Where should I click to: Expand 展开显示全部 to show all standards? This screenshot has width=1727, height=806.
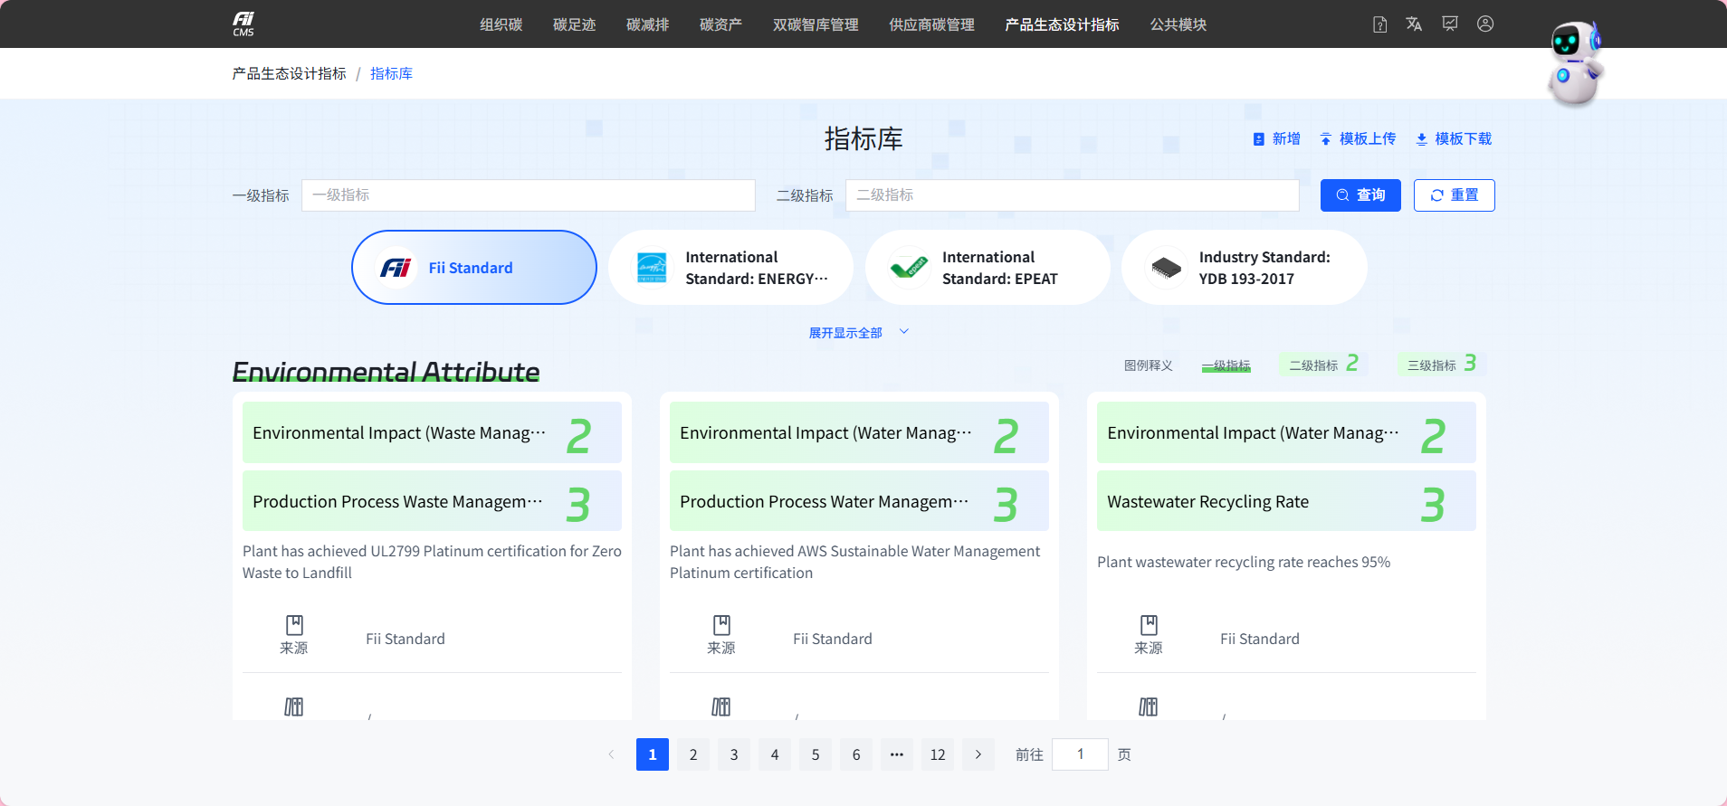(x=858, y=333)
